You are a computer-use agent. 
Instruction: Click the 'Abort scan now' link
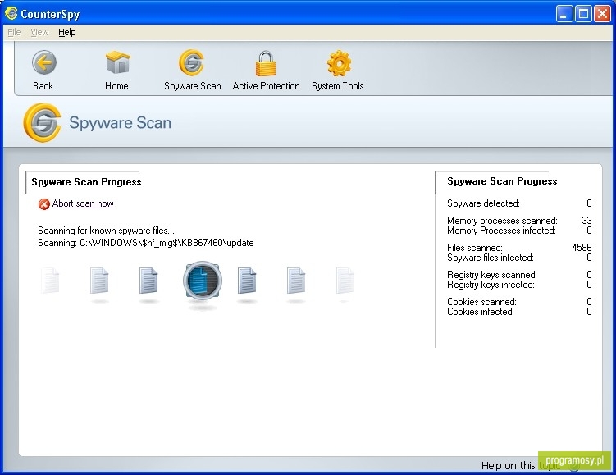83,203
